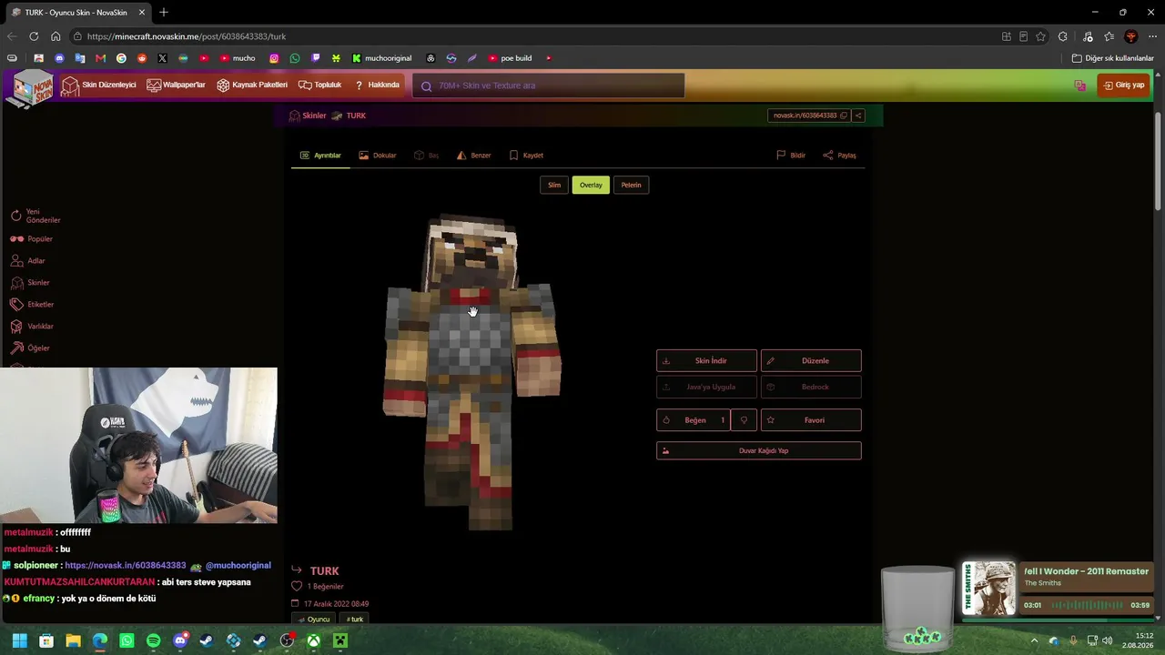Switch to the Baş tab
Screen dimensions: 1165x655
(427, 156)
